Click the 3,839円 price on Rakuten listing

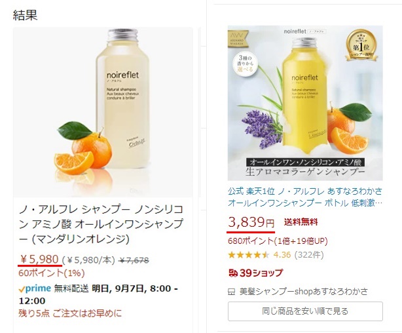point(251,222)
